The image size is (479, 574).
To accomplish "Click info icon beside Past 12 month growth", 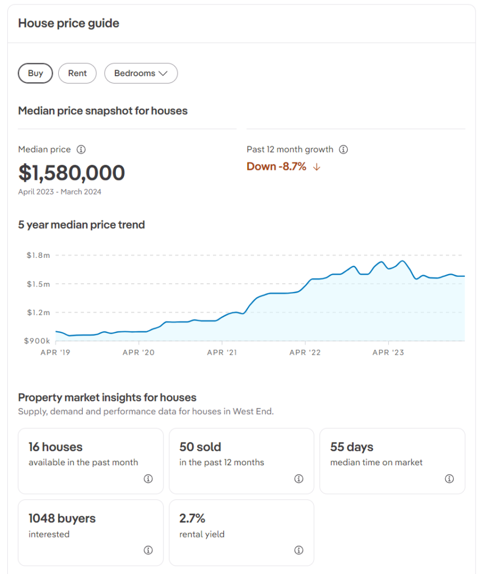I will click(x=343, y=150).
